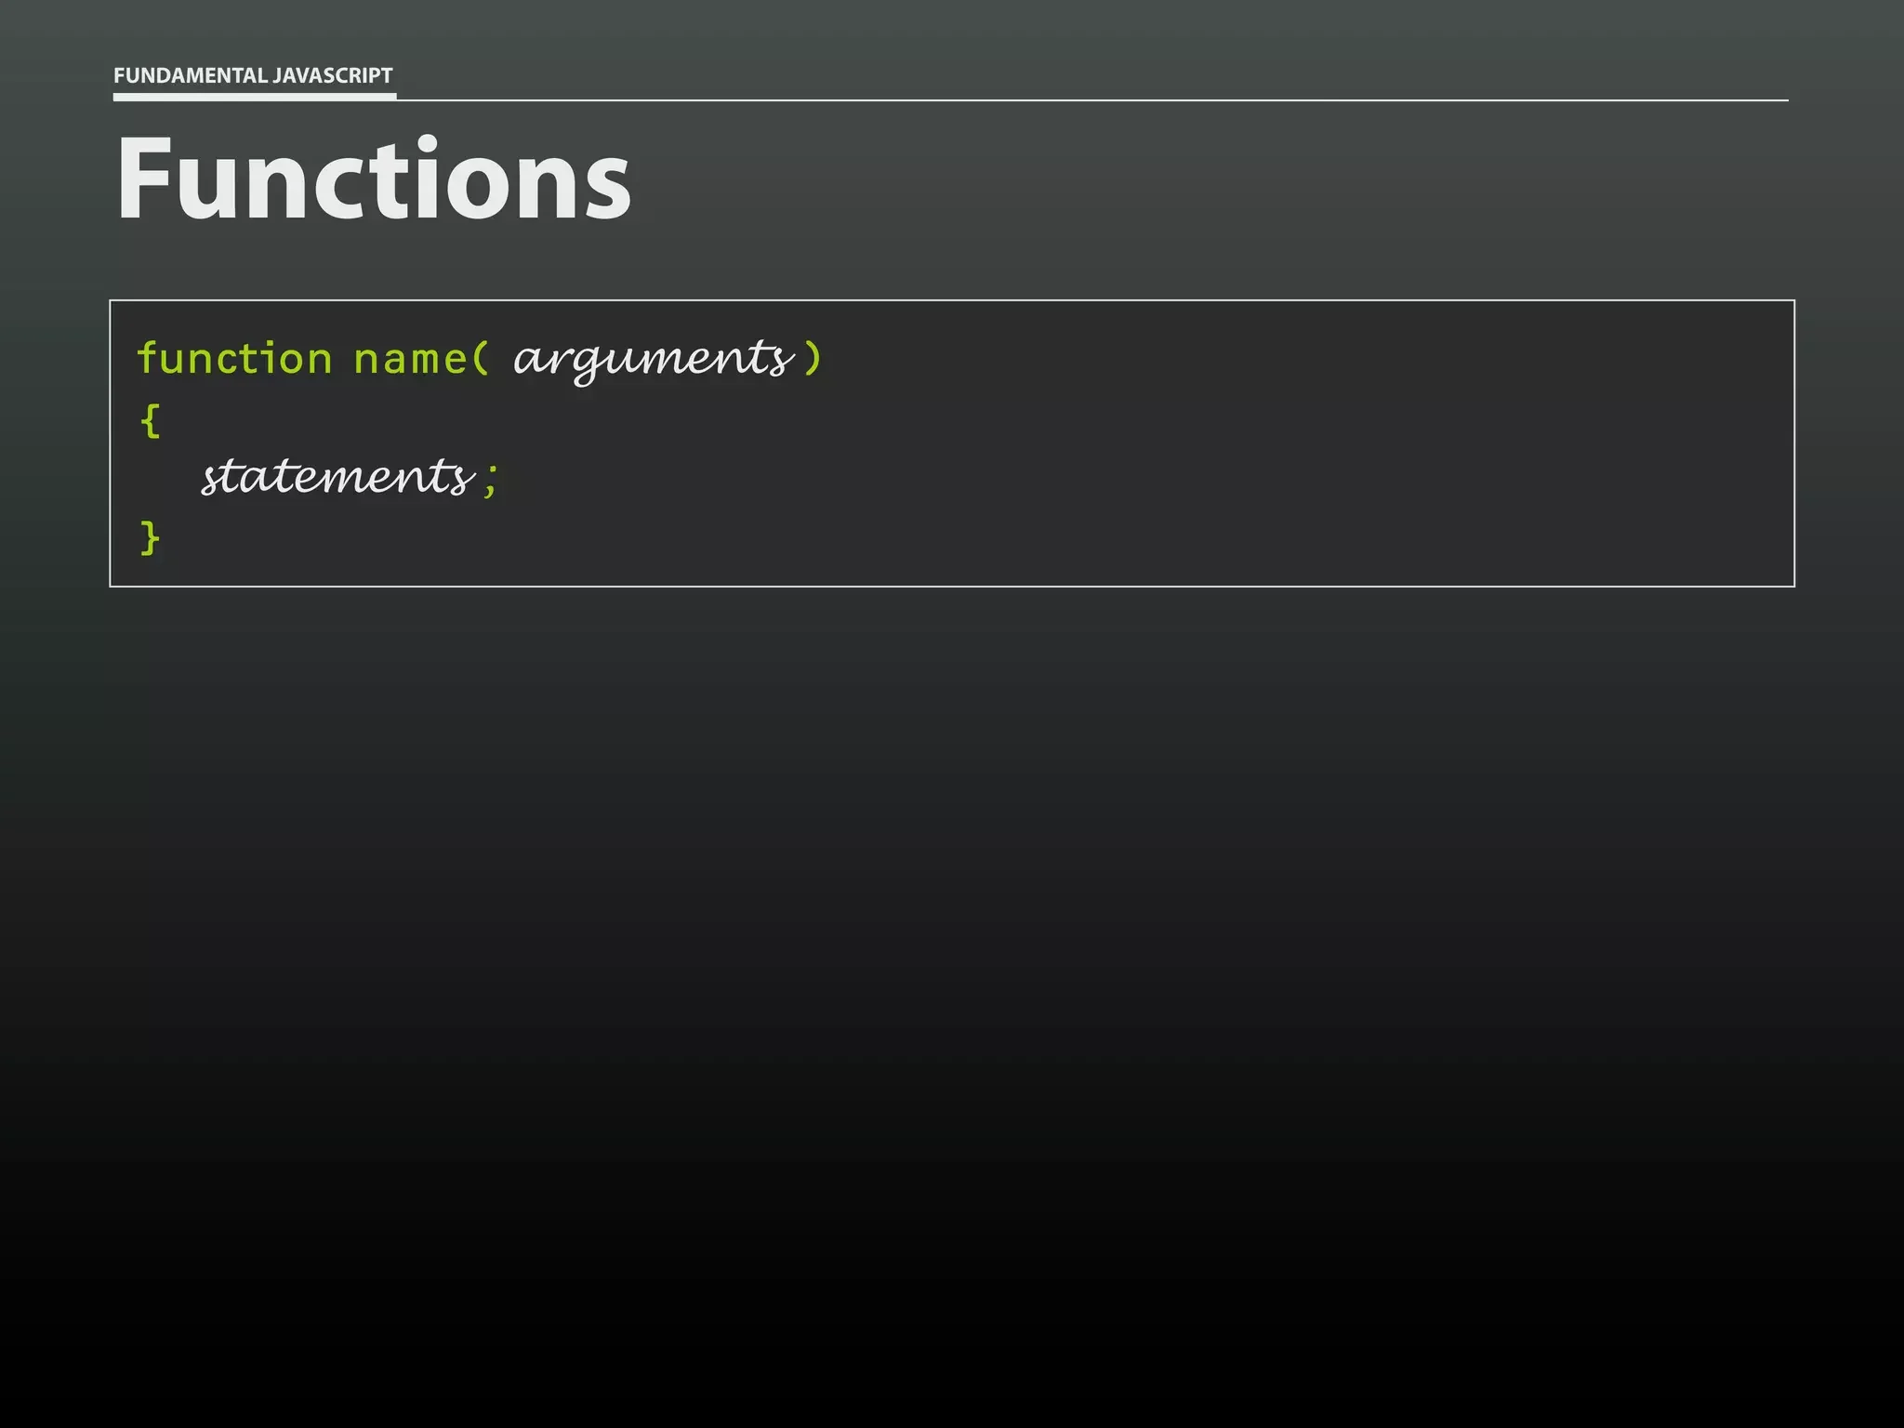Select the cursive statements placeholder

[337, 477]
